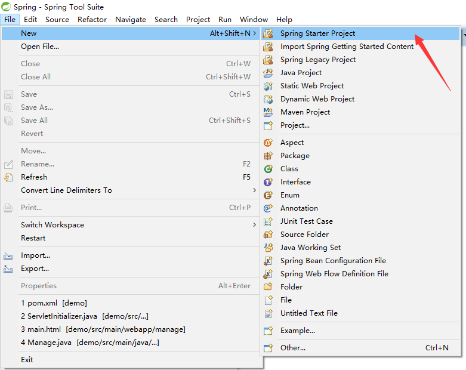Click the Example... icon in New submenu
466x370 pixels.
coord(268,331)
